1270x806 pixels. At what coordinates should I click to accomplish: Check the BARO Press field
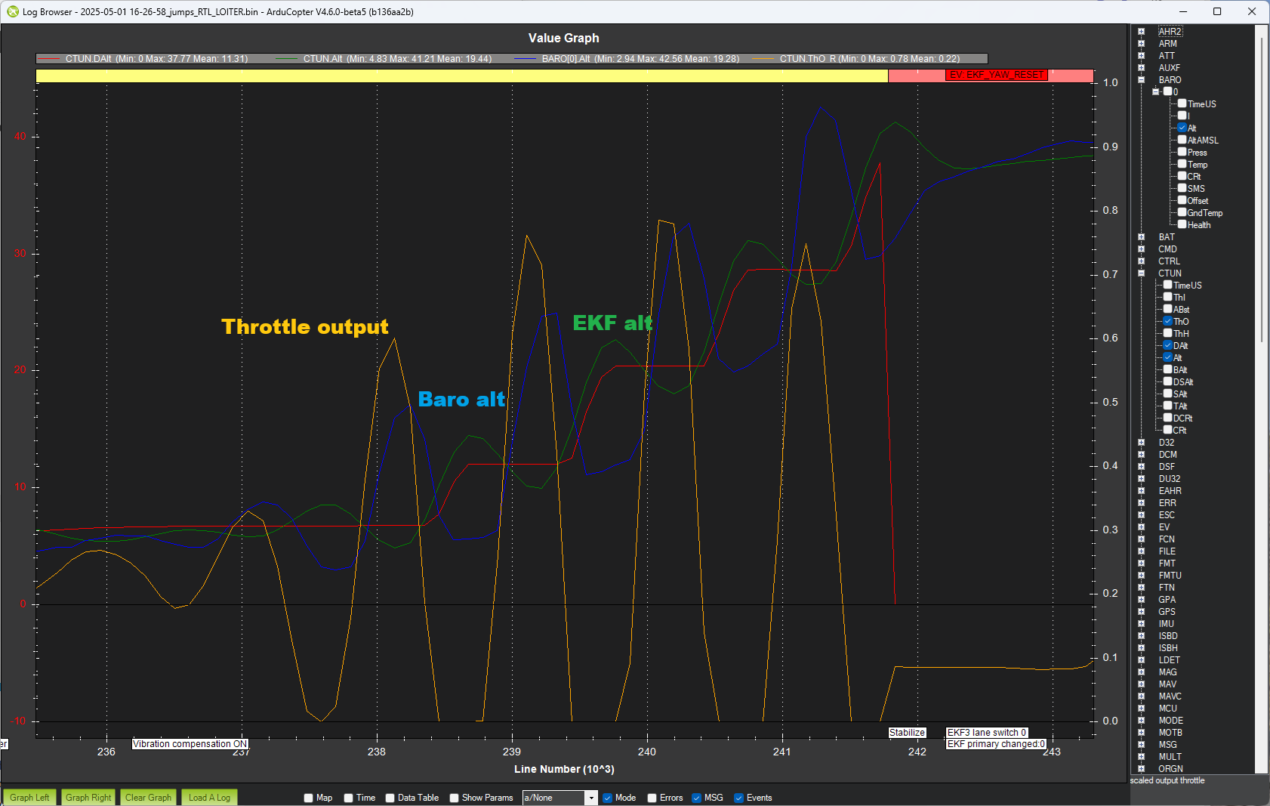[1182, 152]
